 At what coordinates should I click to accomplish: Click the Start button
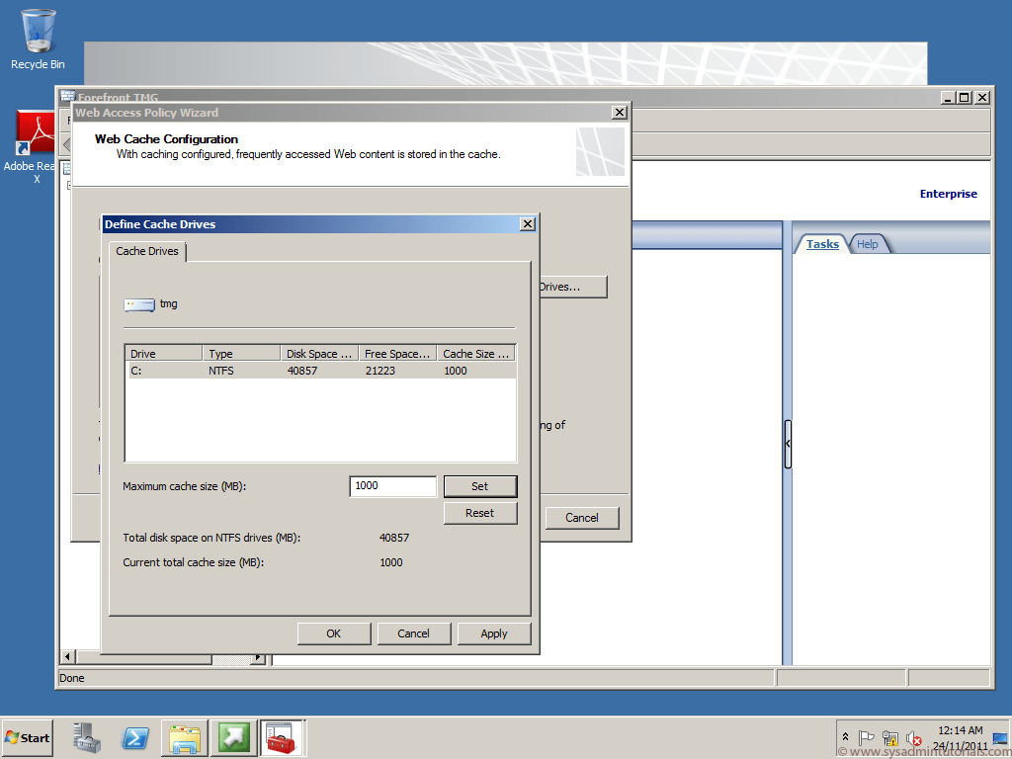pyautogui.click(x=27, y=737)
